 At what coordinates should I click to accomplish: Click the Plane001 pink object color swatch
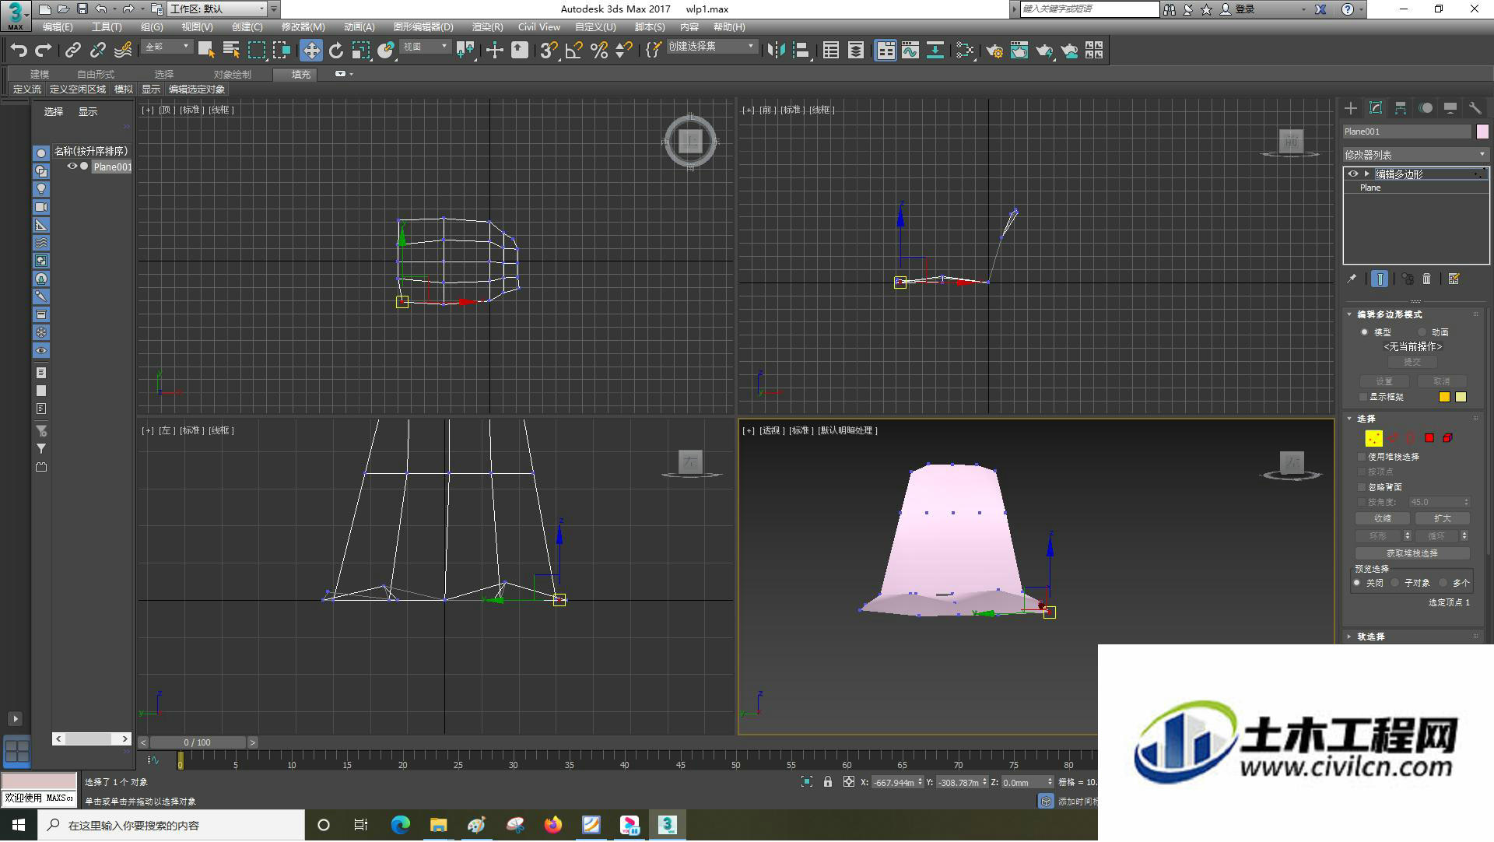coord(1482,132)
